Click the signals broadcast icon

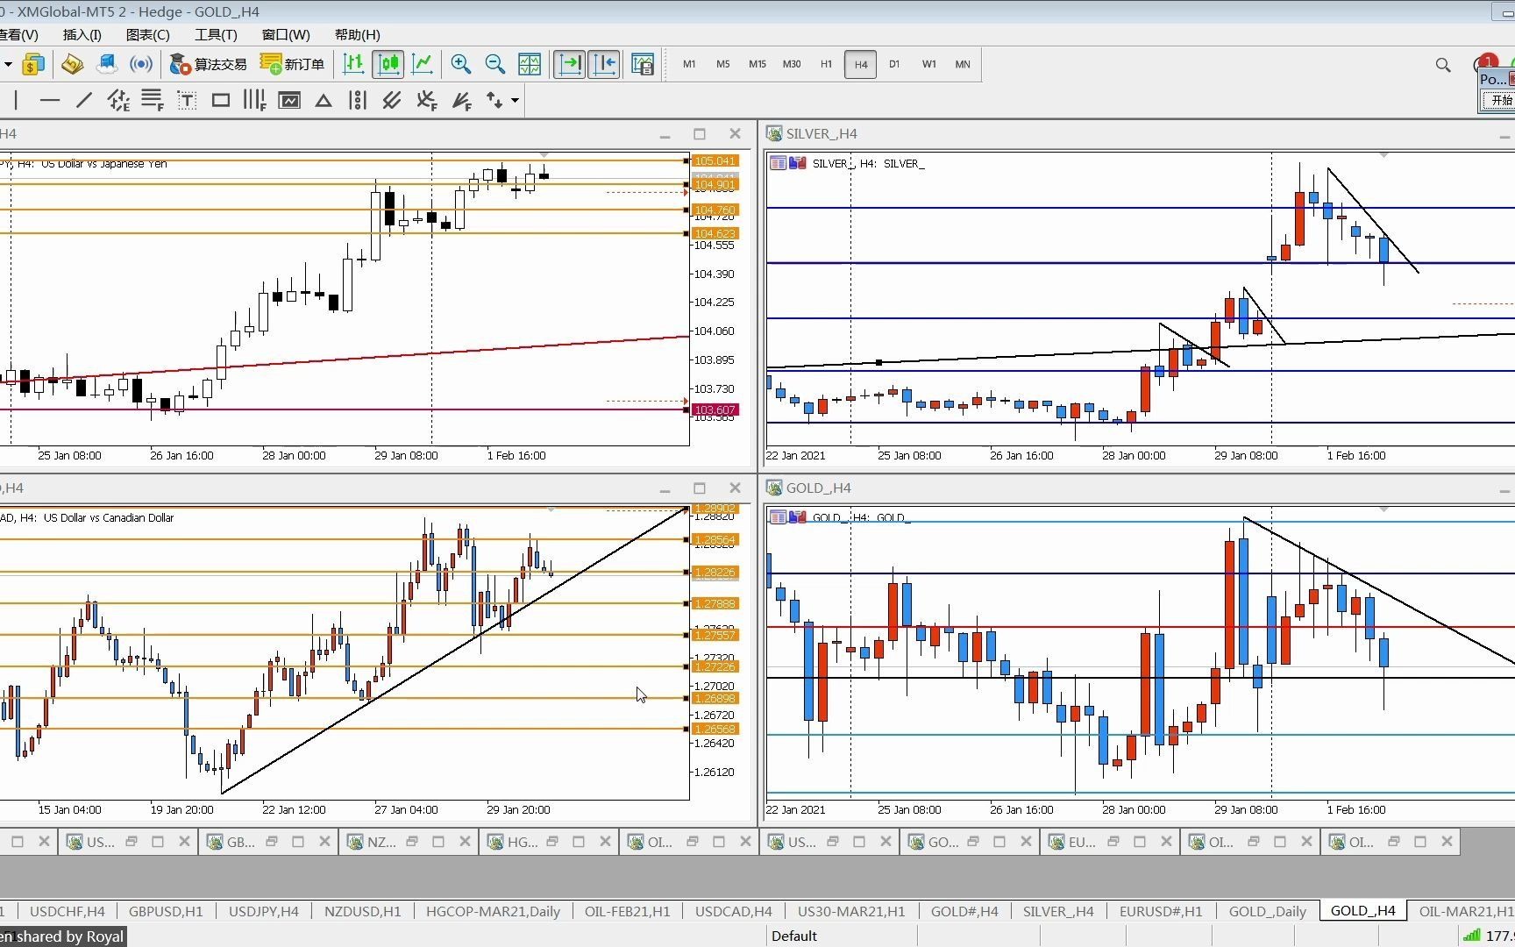(x=141, y=64)
